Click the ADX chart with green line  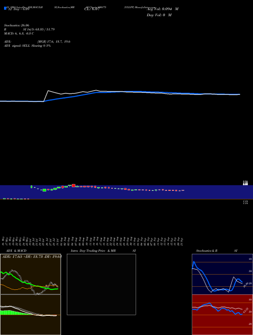pos(30,274)
